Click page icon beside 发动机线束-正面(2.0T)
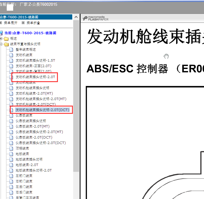204x199 pixels. 11,66
